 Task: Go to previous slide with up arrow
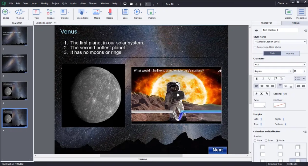coord(141,4)
